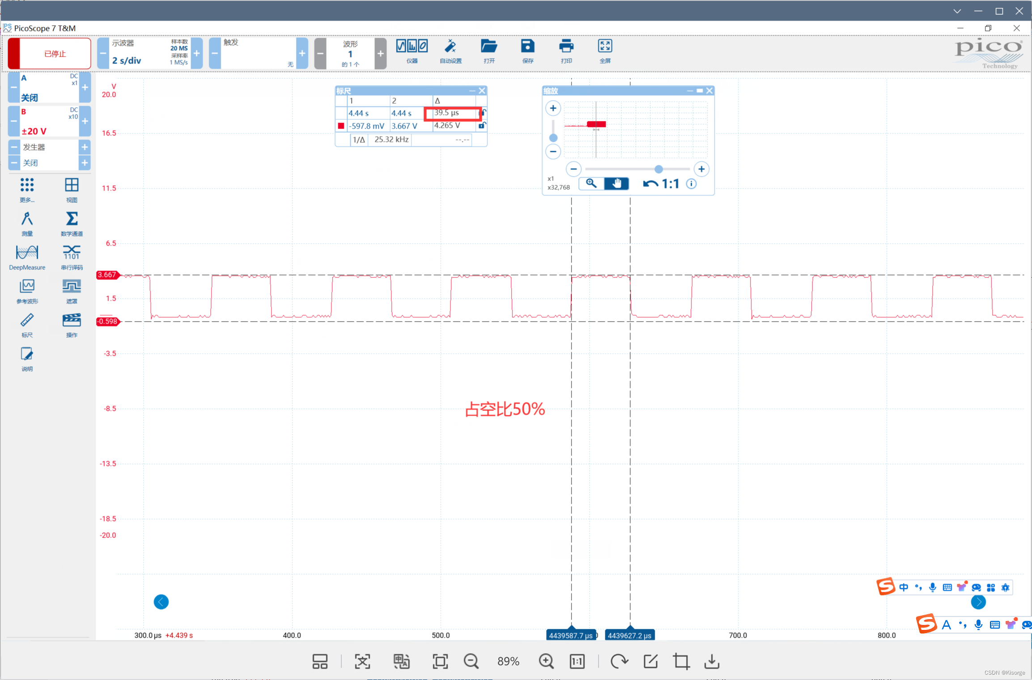Enter full screen mode

point(605,51)
